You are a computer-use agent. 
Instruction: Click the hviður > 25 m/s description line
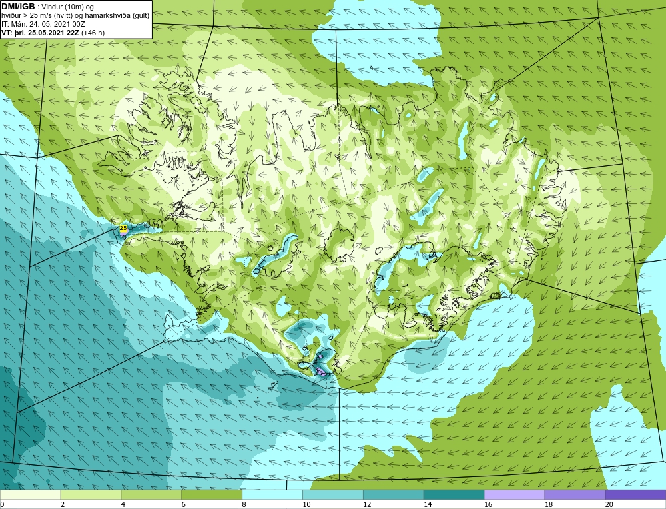[75, 16]
